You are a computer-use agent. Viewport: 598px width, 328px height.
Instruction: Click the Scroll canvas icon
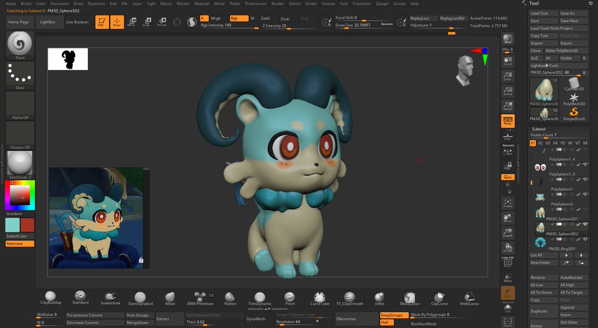[x=508, y=61]
